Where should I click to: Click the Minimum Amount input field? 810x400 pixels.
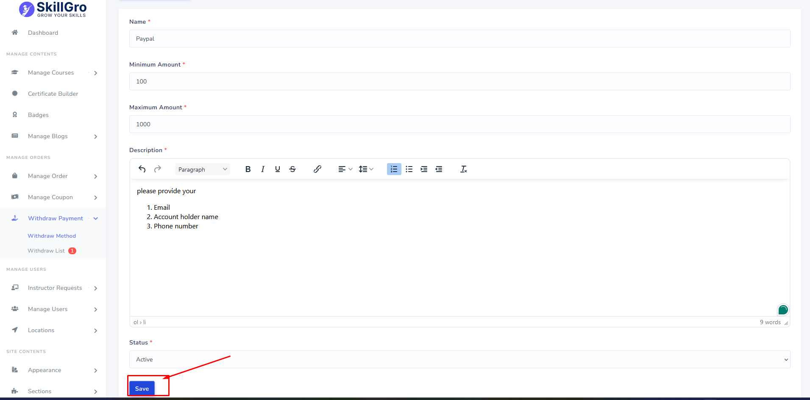click(459, 81)
